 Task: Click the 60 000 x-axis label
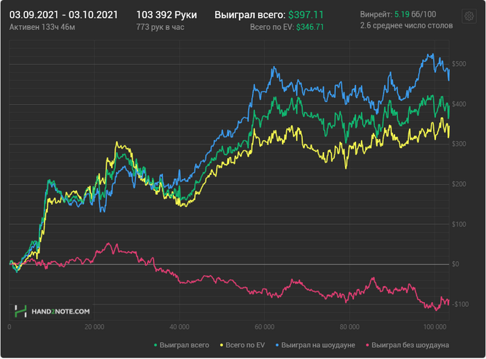[265, 327]
